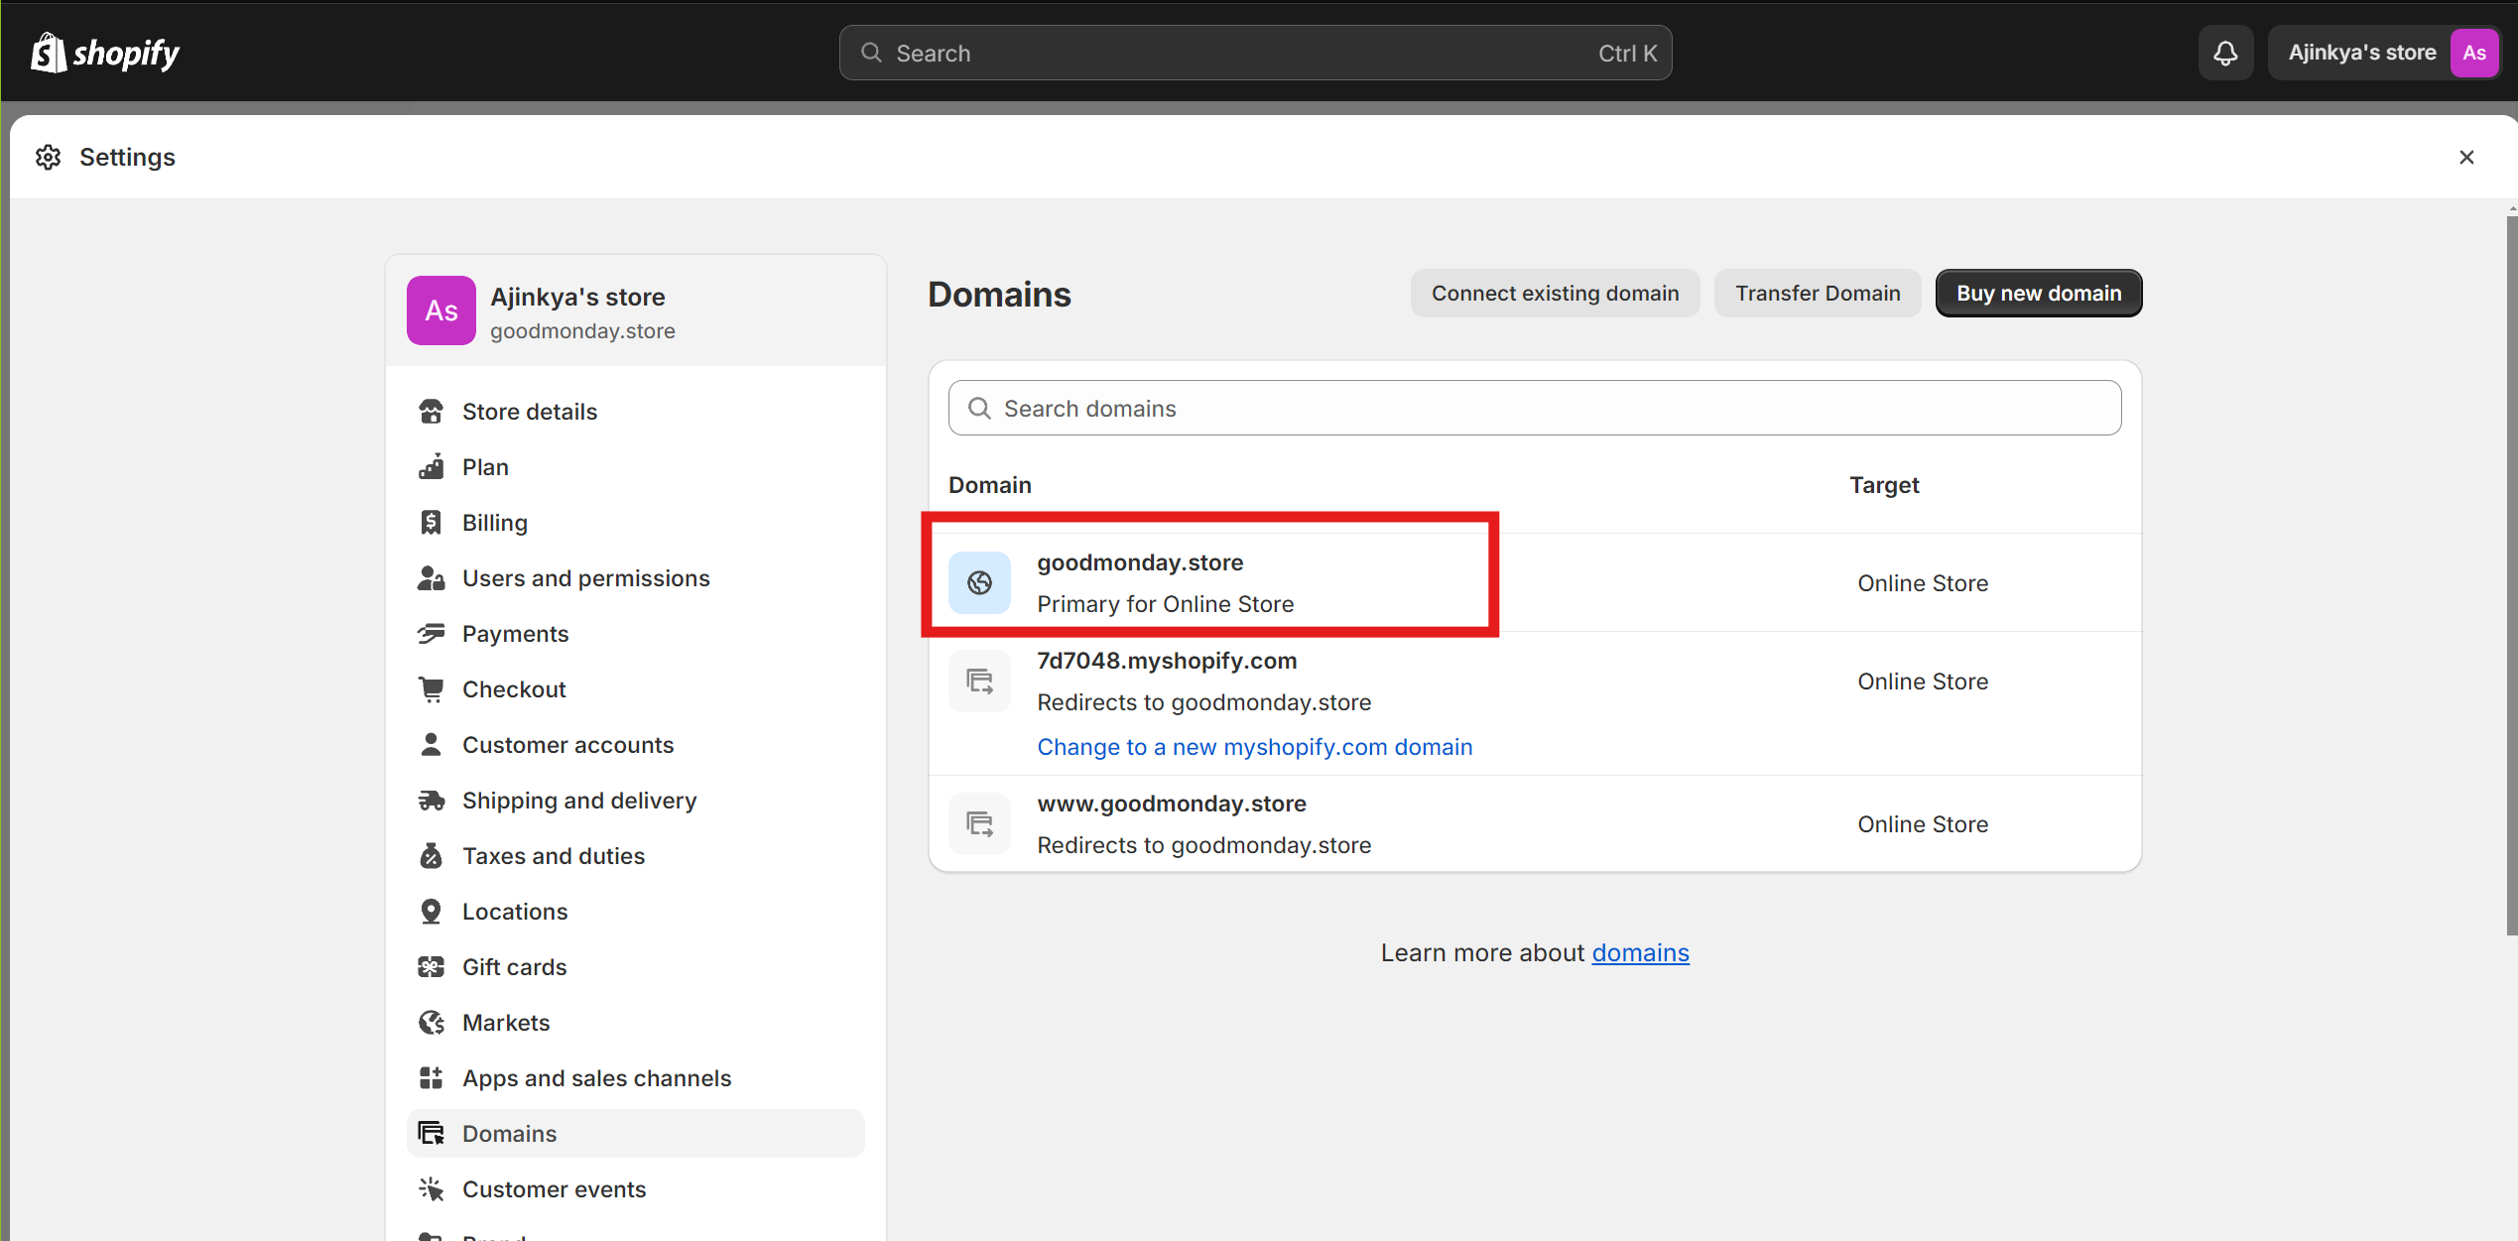The width and height of the screenshot is (2518, 1241).
Task: Click the goodmonday.store globe icon
Action: coord(979,583)
